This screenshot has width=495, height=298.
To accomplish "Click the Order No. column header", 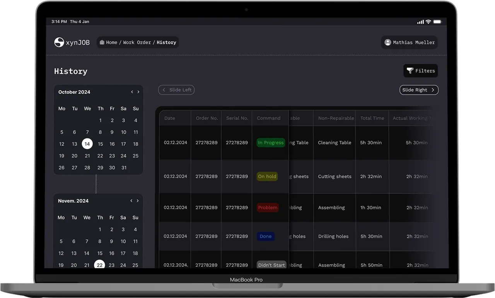I will coord(207,118).
